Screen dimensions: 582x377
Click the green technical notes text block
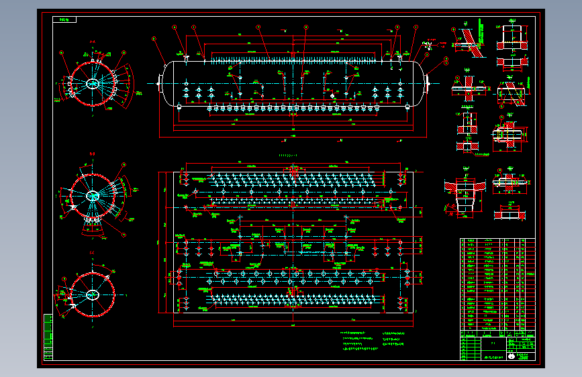tap(373, 341)
